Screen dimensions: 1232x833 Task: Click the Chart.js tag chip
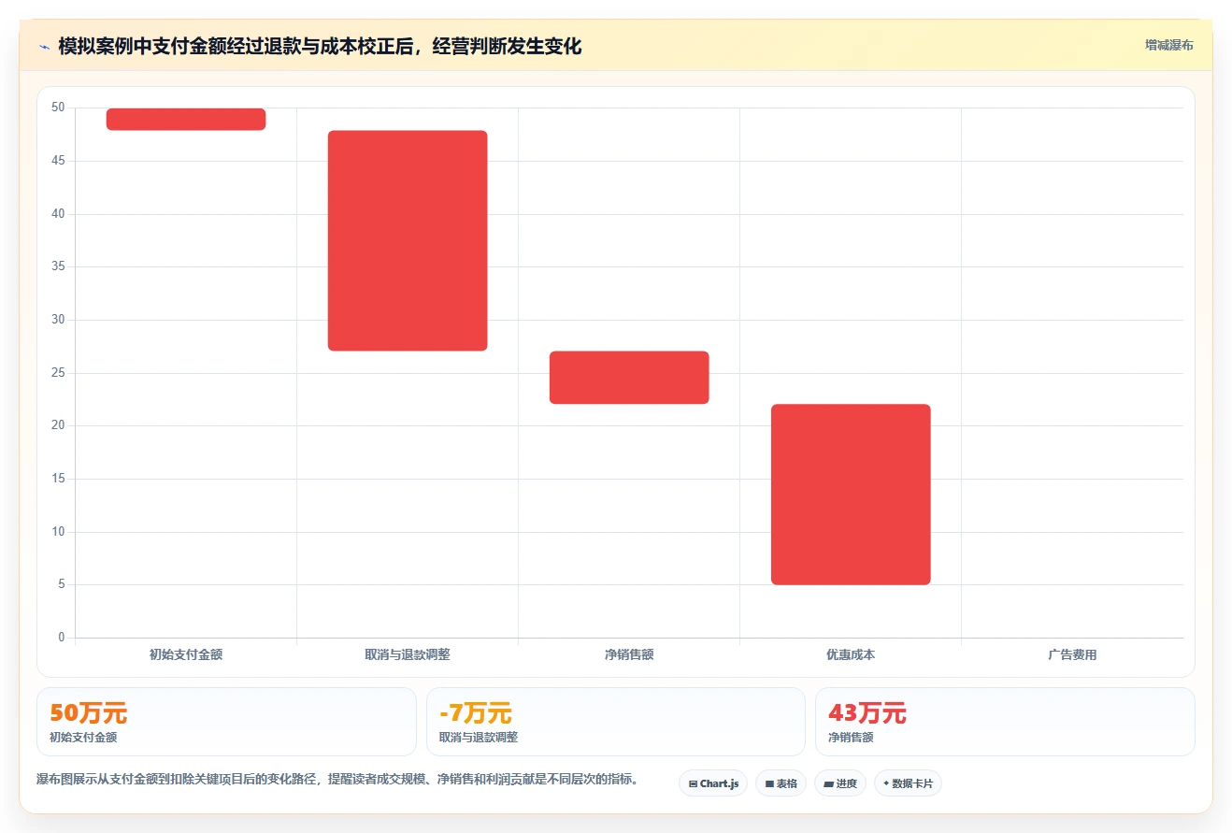tap(713, 783)
